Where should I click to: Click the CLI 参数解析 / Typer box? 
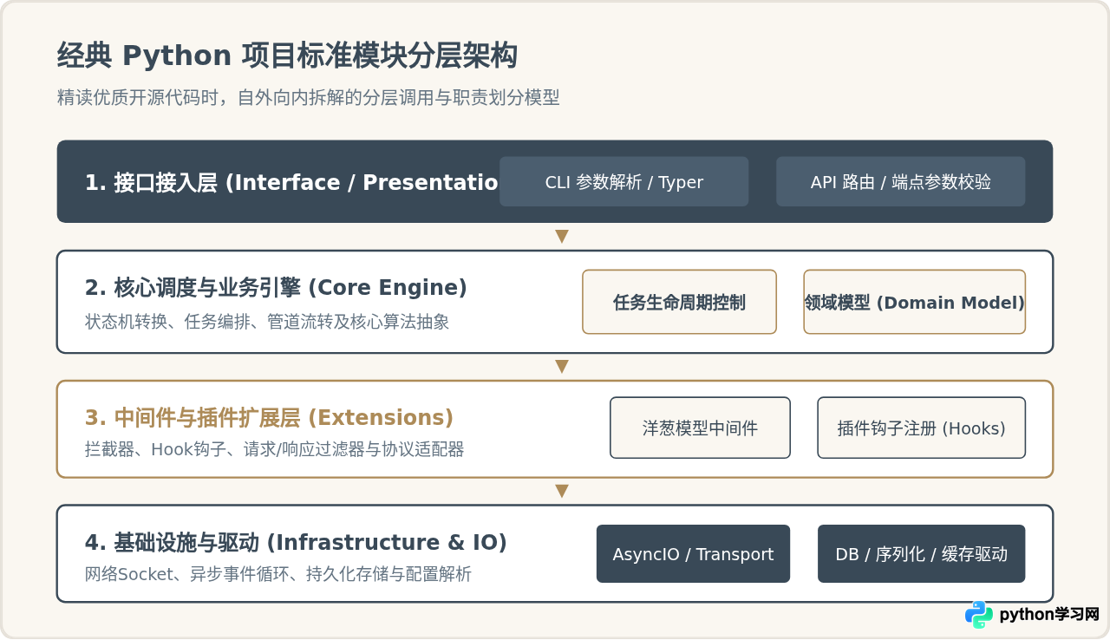coord(624,181)
